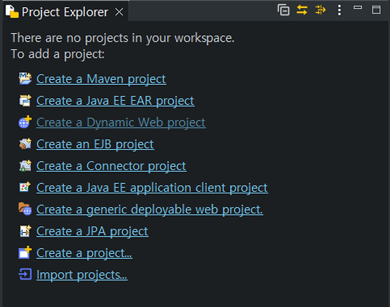Viewport: 390px width, 307px height.
Task: Choose Create a generic deployable web project
Action: pyautogui.click(x=149, y=210)
